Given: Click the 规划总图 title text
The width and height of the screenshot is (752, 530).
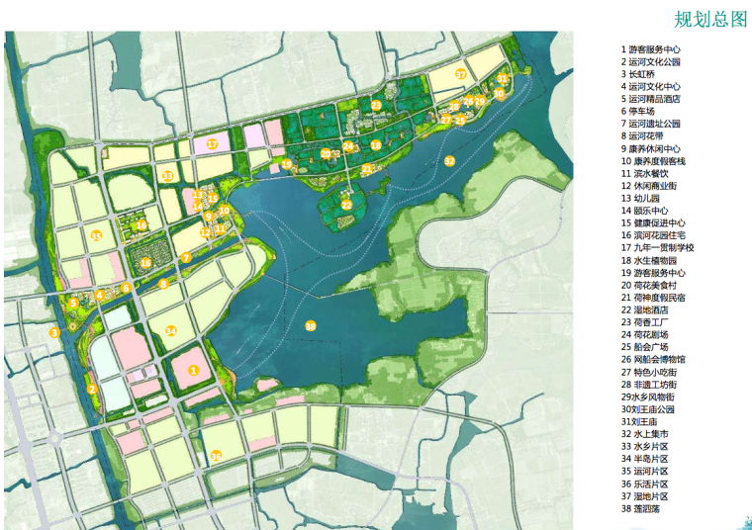Looking at the screenshot, I should 709,20.
